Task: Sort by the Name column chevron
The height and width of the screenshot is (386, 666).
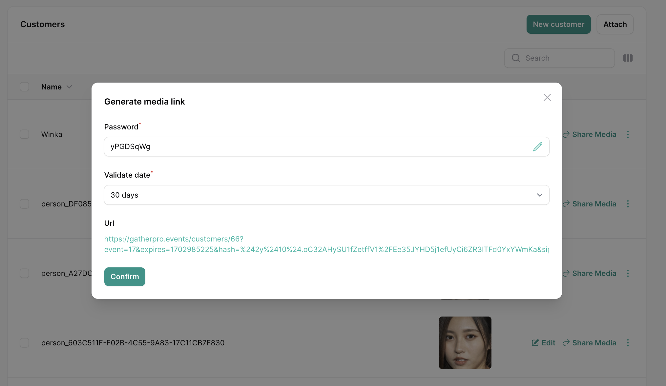Action: click(69, 87)
